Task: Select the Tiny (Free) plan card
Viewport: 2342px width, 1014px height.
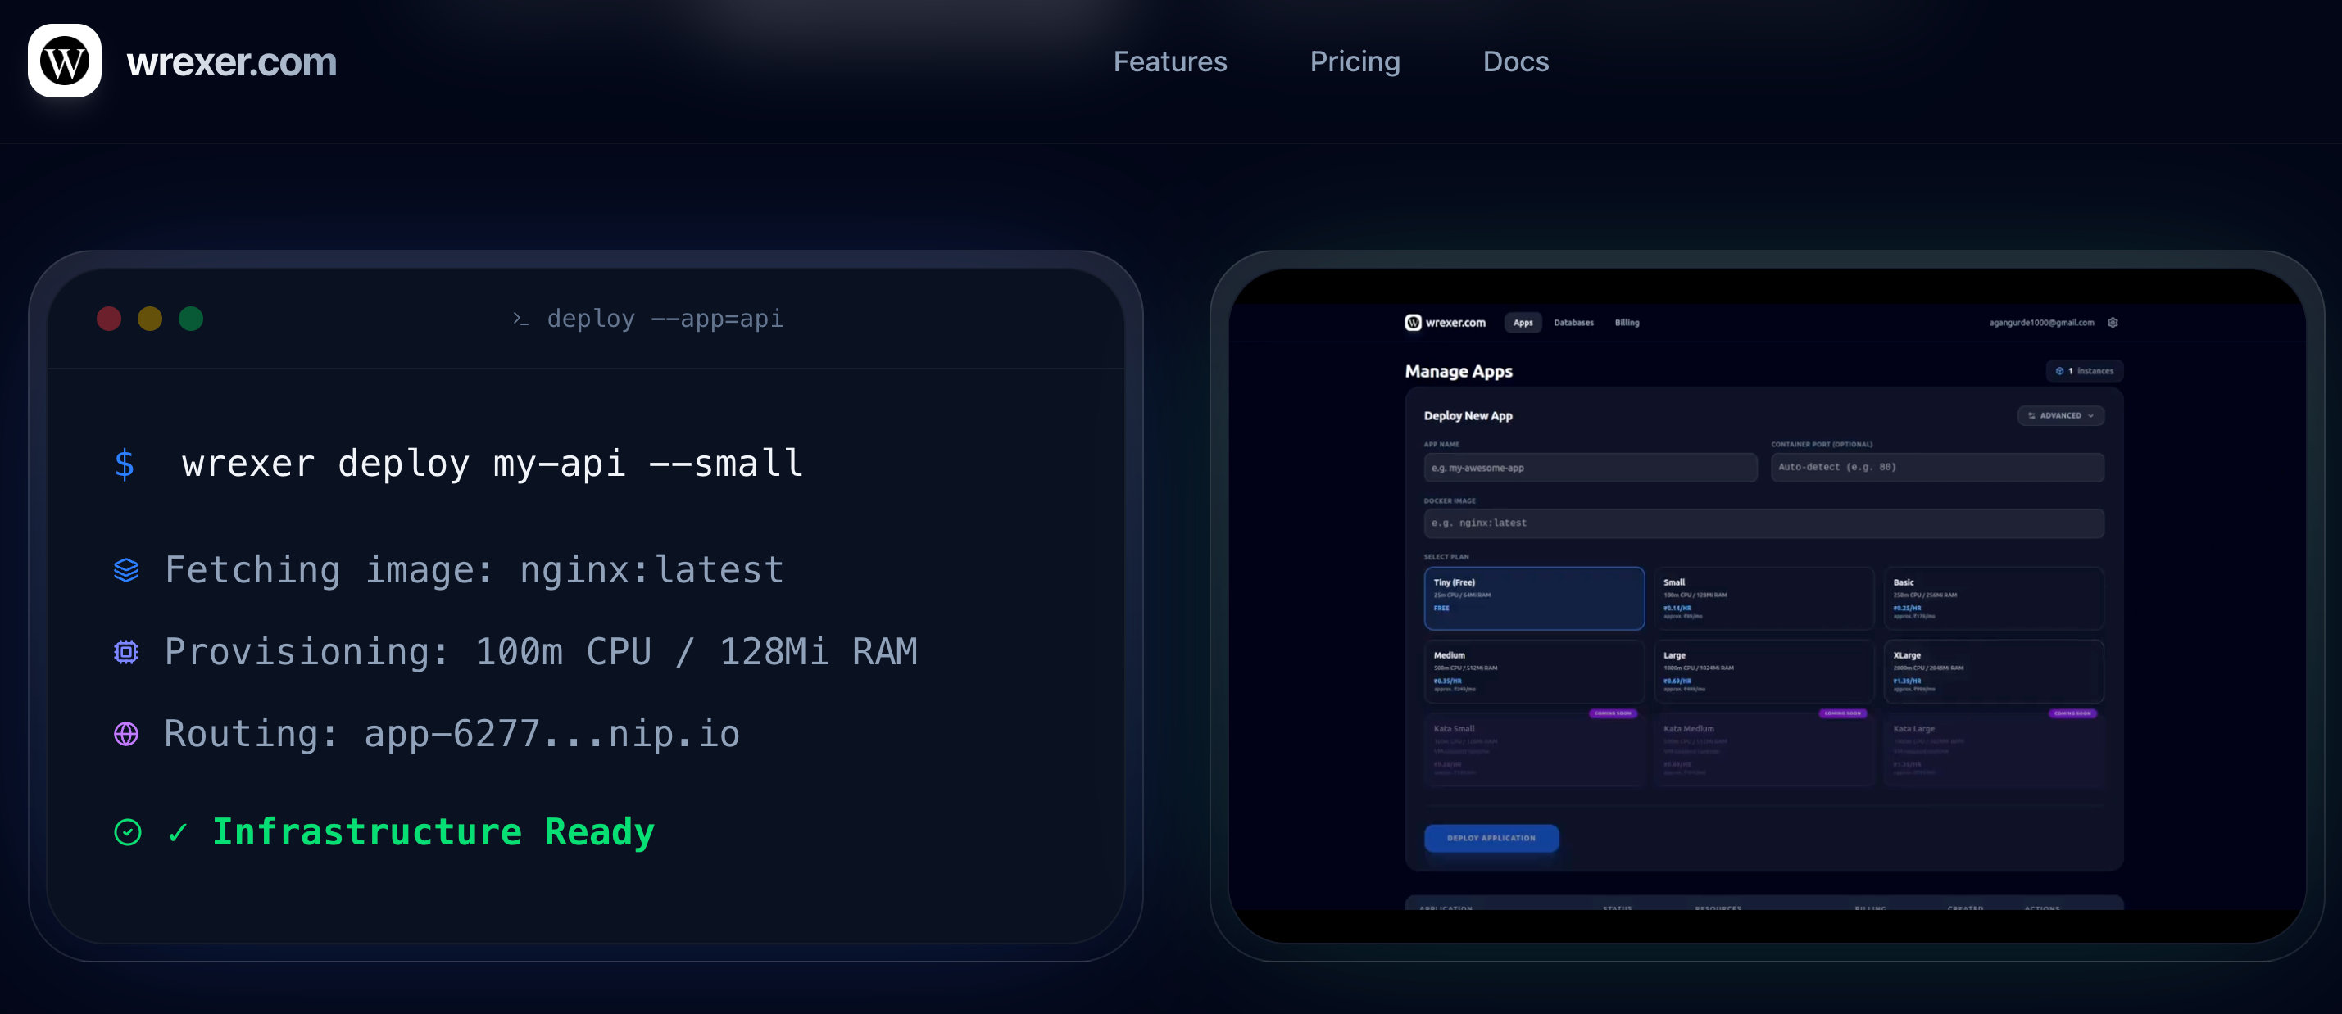Action: 1534,598
